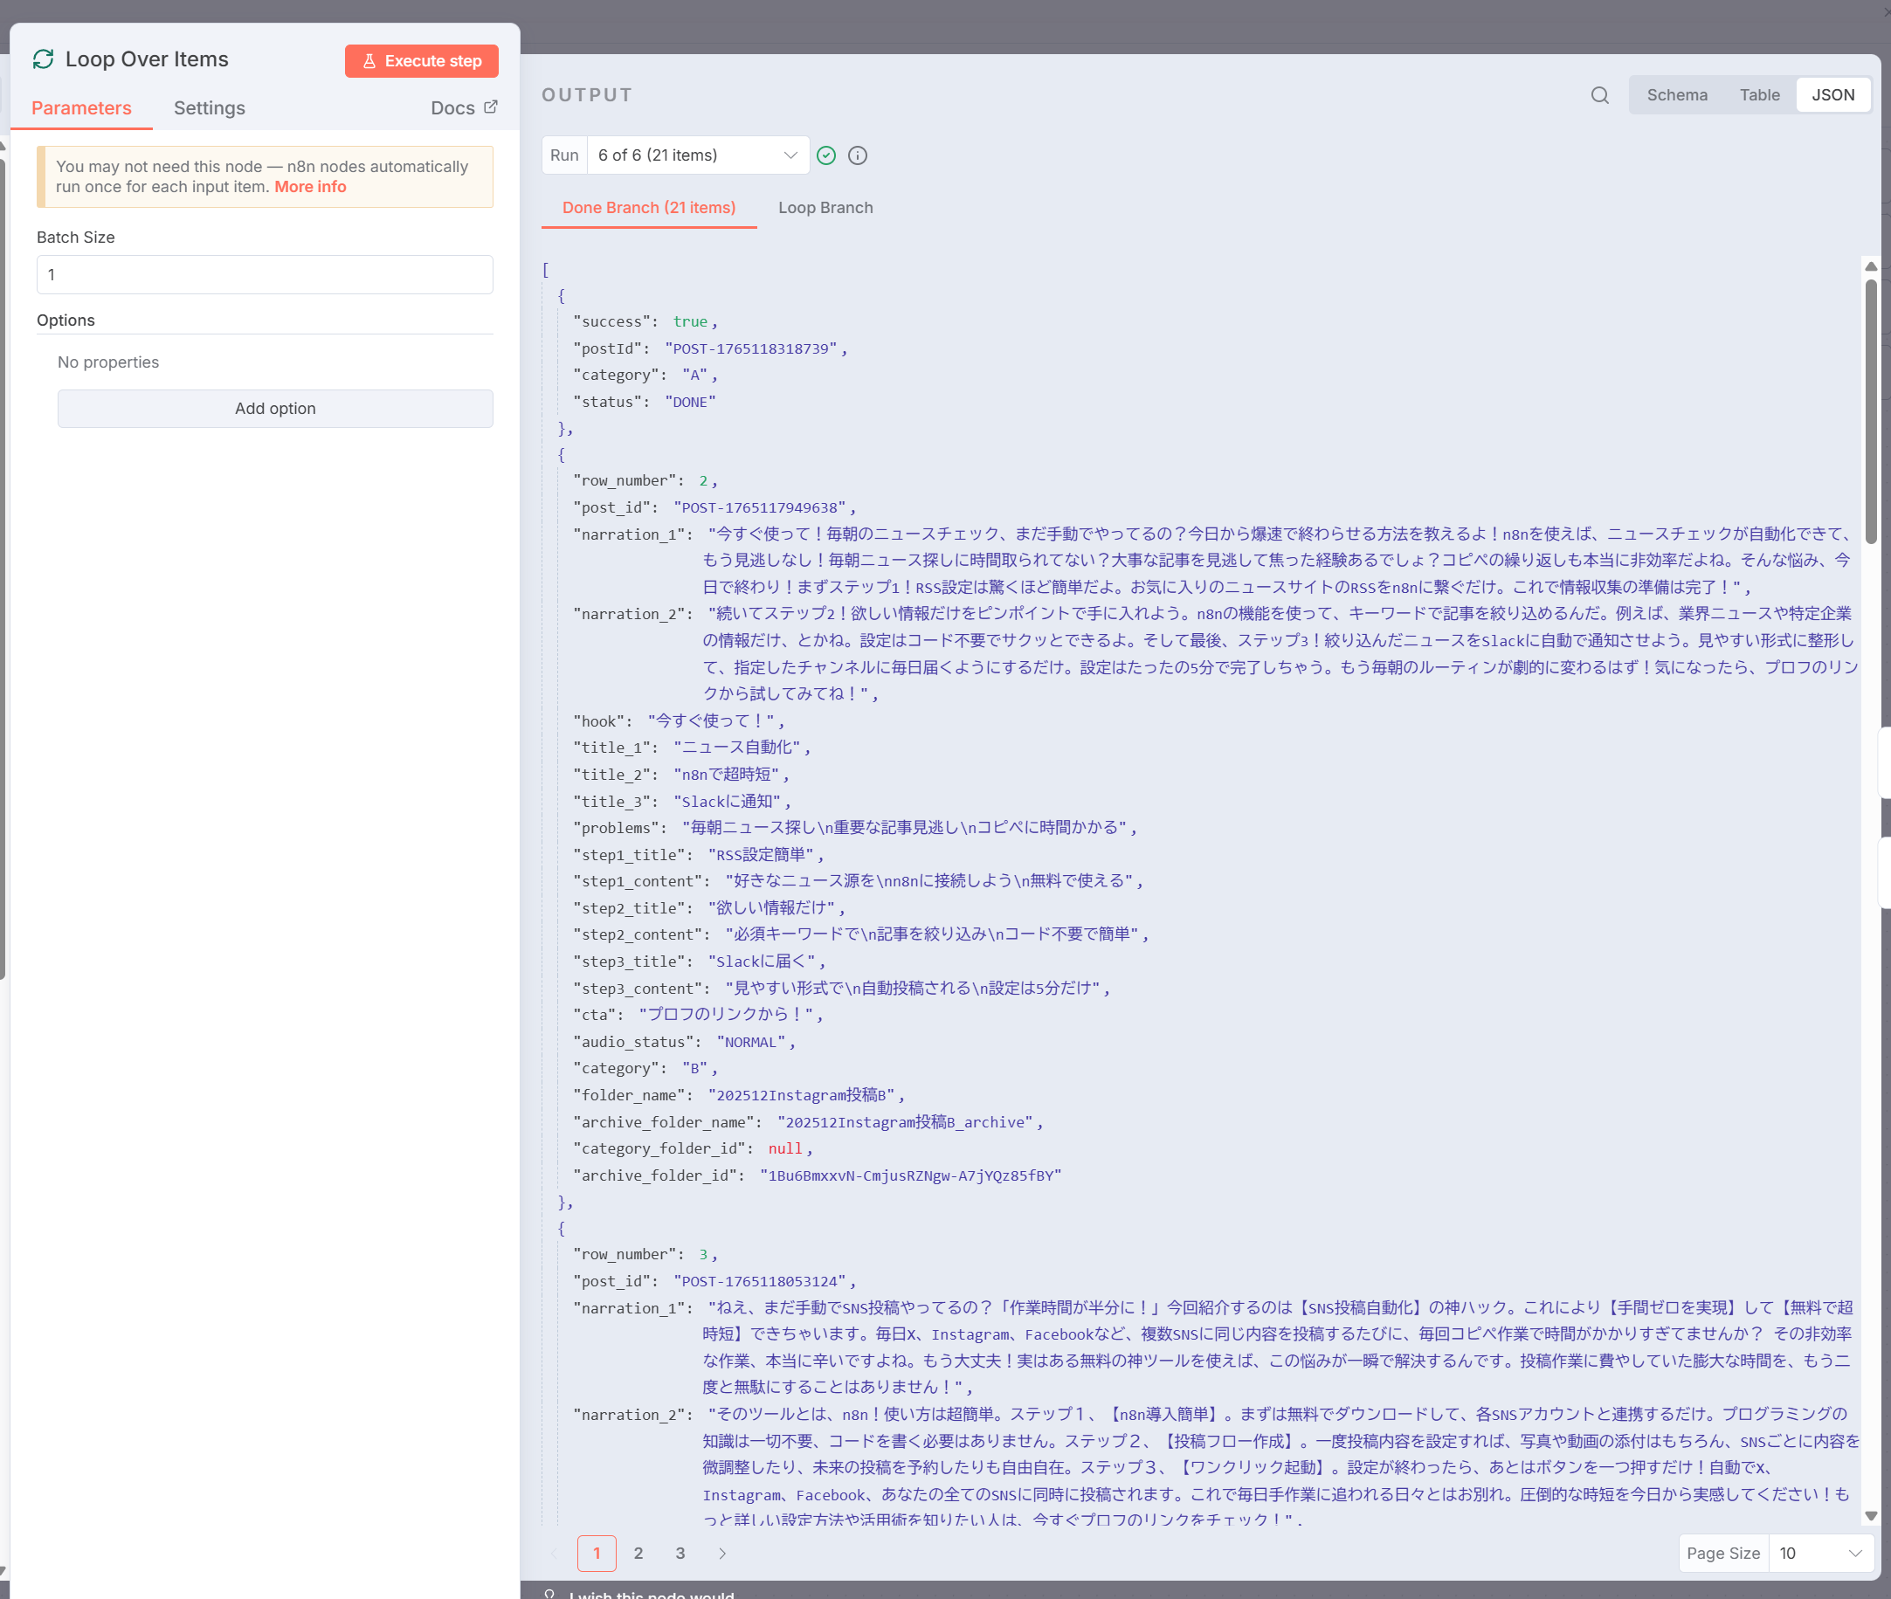
Task: Open the Run 6 of 6 dropdown
Action: 697,155
